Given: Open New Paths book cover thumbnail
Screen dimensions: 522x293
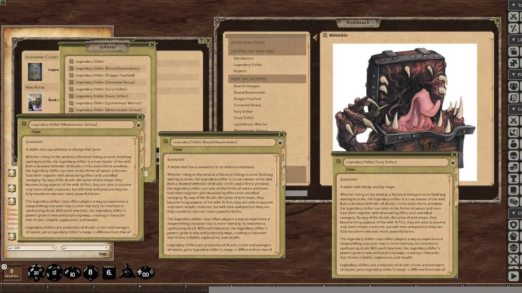Looking at the screenshot, I should [35, 102].
